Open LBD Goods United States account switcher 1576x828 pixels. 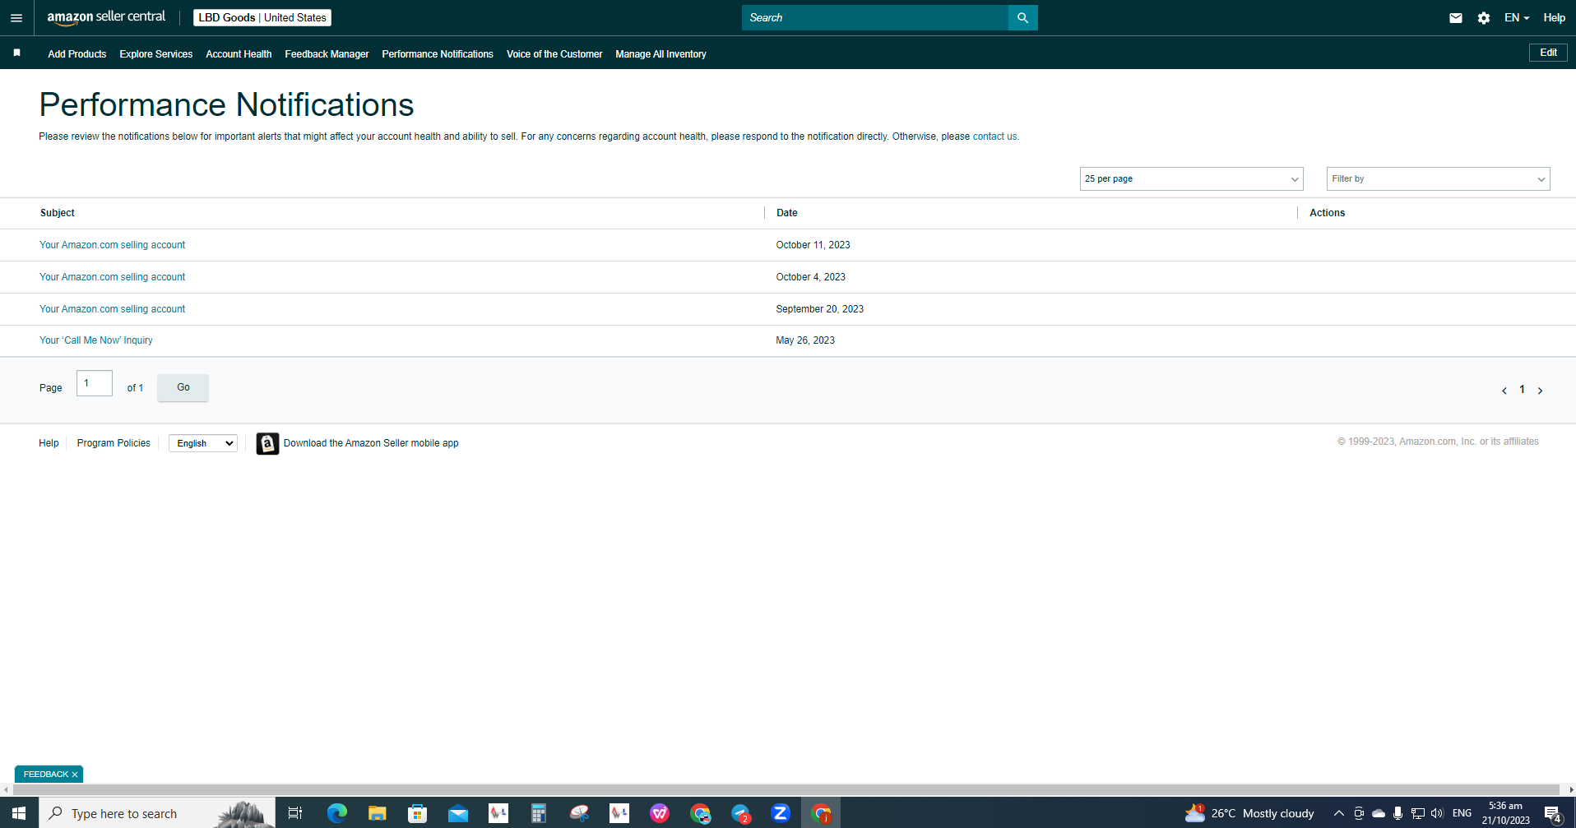pyautogui.click(x=262, y=17)
